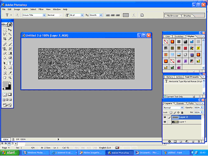Choose the Hand tool
Screen dimensions: 208x156
point(5,77)
